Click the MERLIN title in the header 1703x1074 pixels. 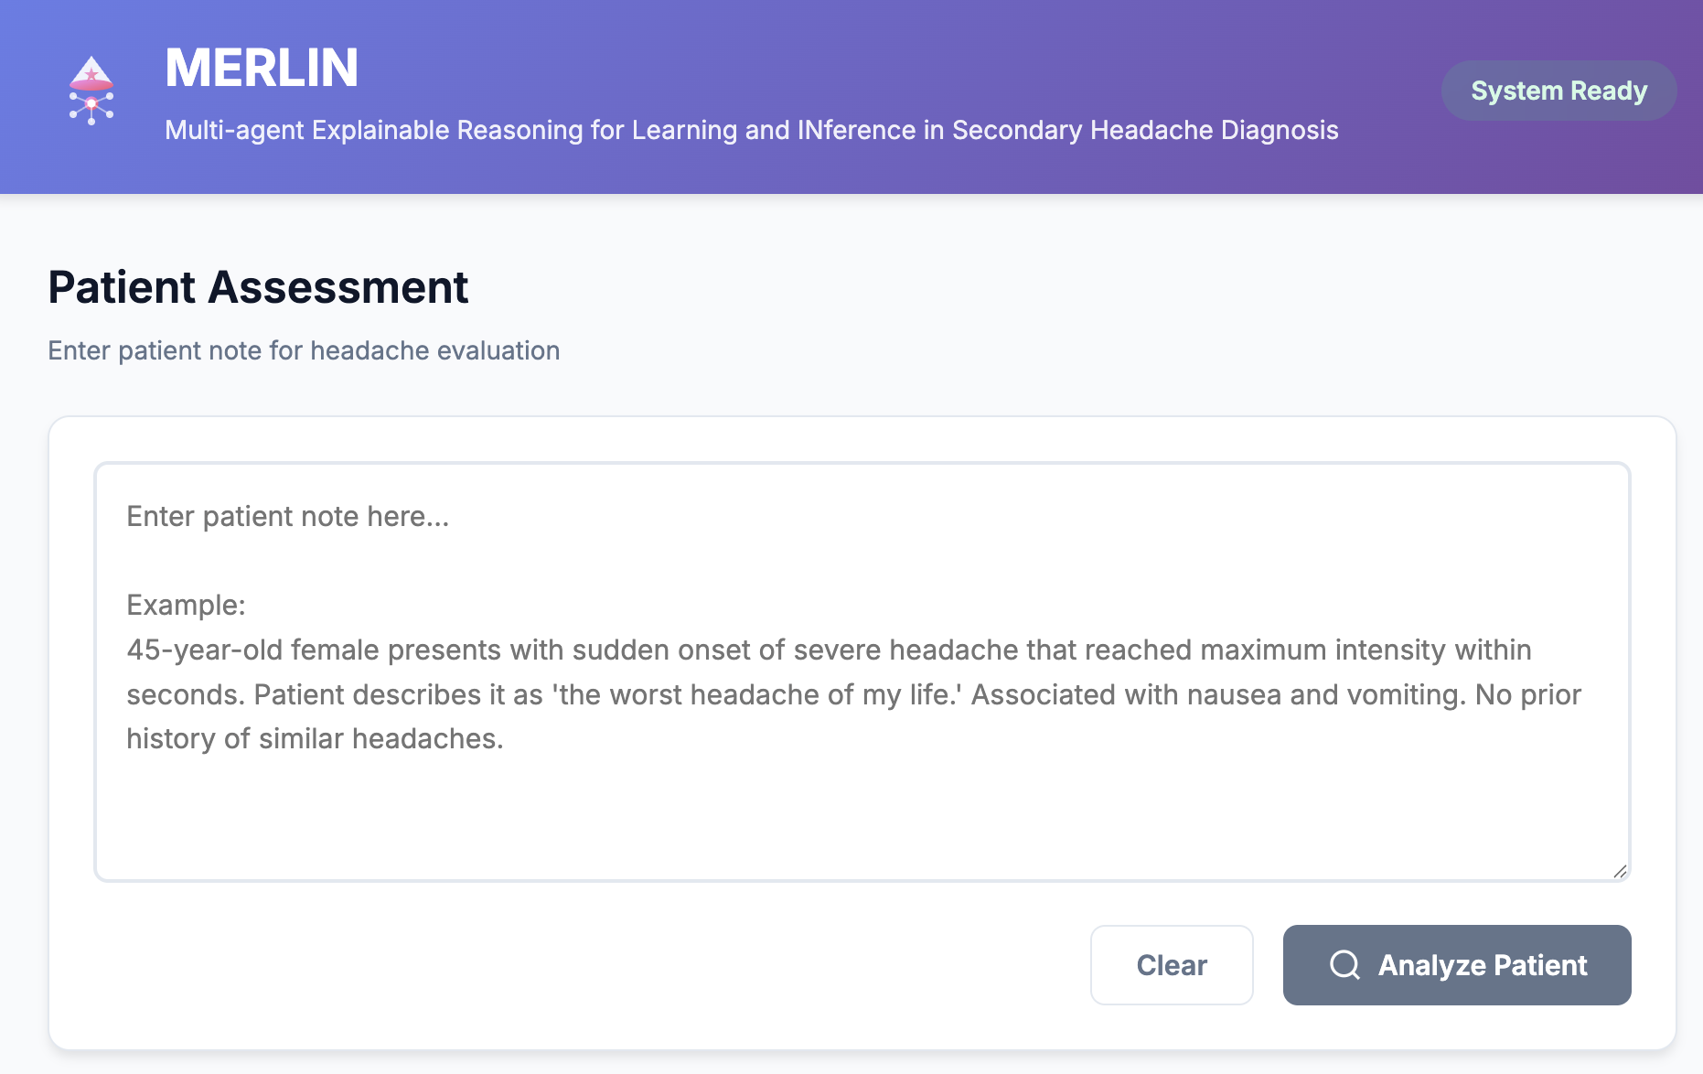pyautogui.click(x=262, y=68)
